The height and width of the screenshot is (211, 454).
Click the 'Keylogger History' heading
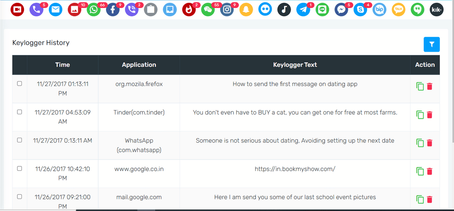tap(41, 43)
